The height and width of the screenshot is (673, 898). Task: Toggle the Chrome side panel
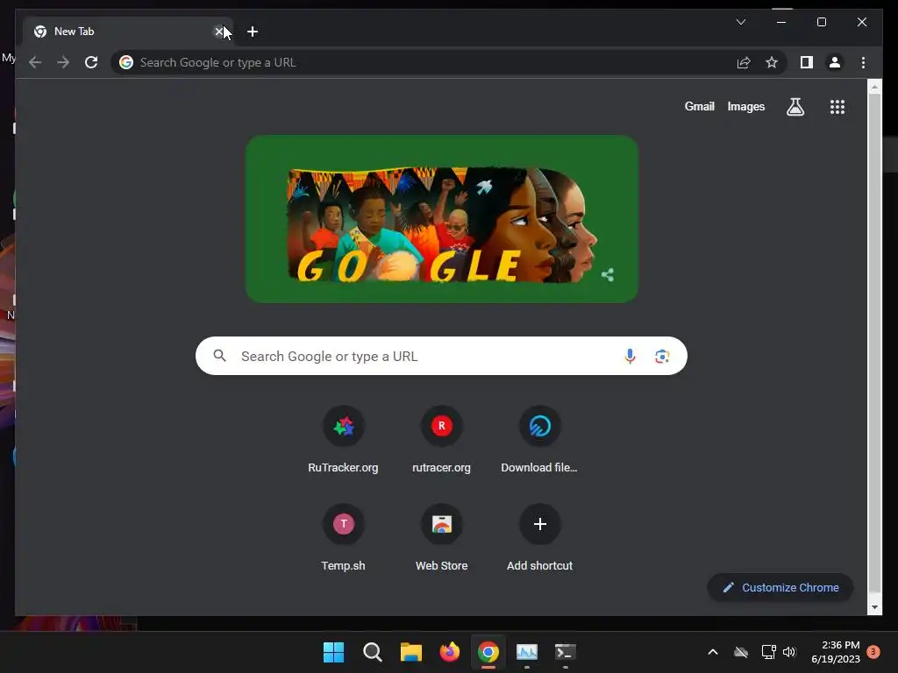[x=807, y=62]
